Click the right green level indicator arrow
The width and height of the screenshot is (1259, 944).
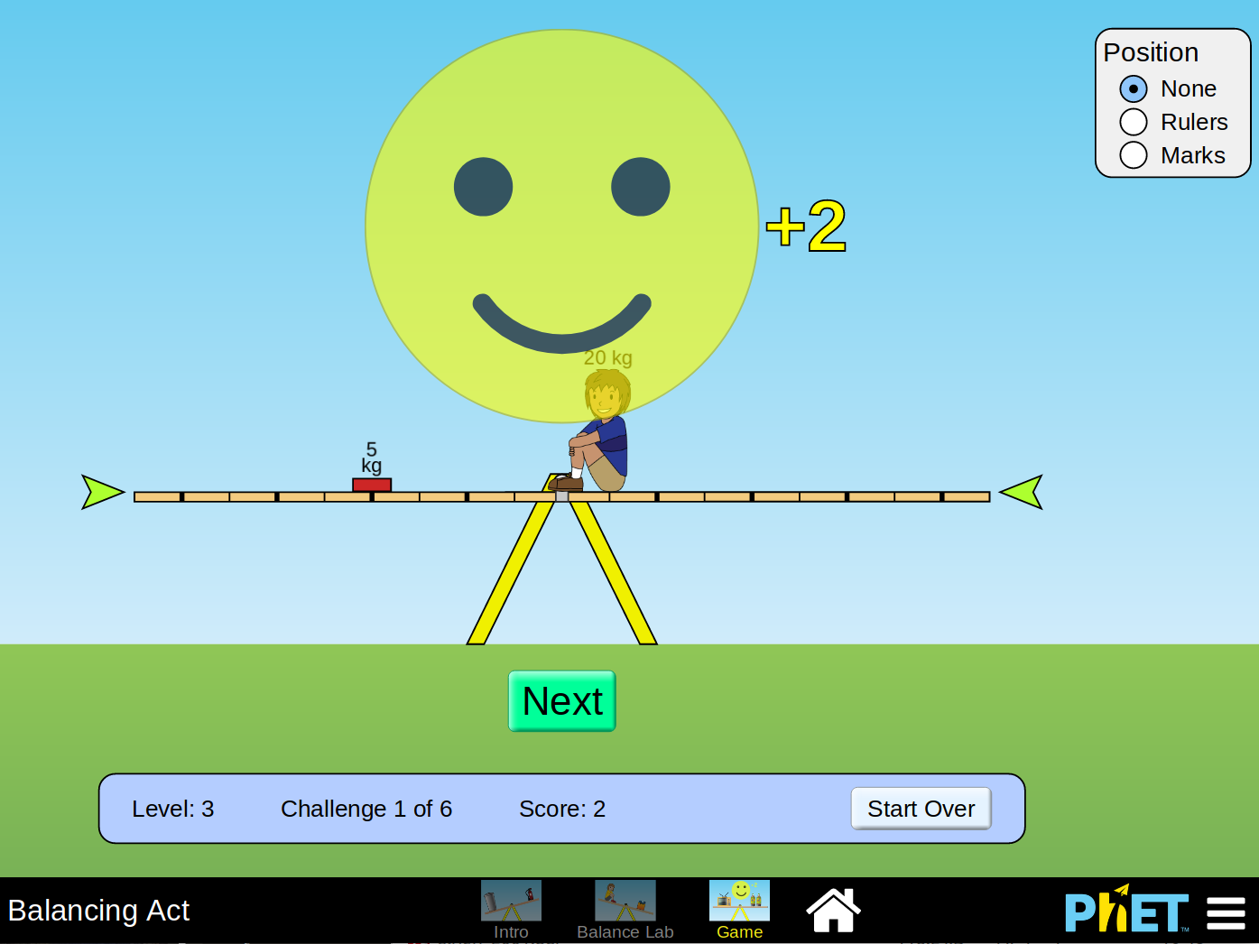coord(1022,492)
